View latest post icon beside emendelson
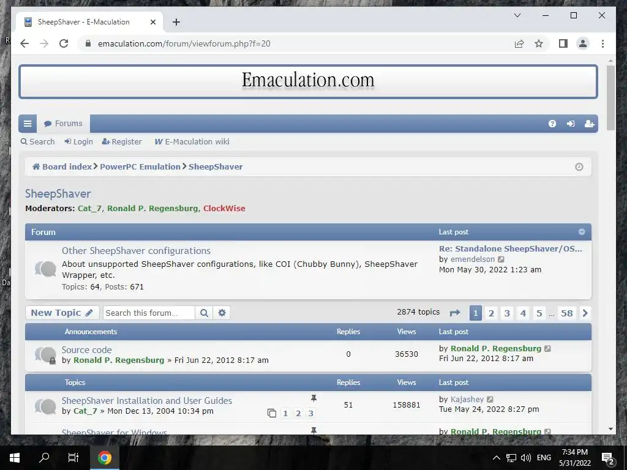This screenshot has height=470, width=627. click(x=501, y=259)
